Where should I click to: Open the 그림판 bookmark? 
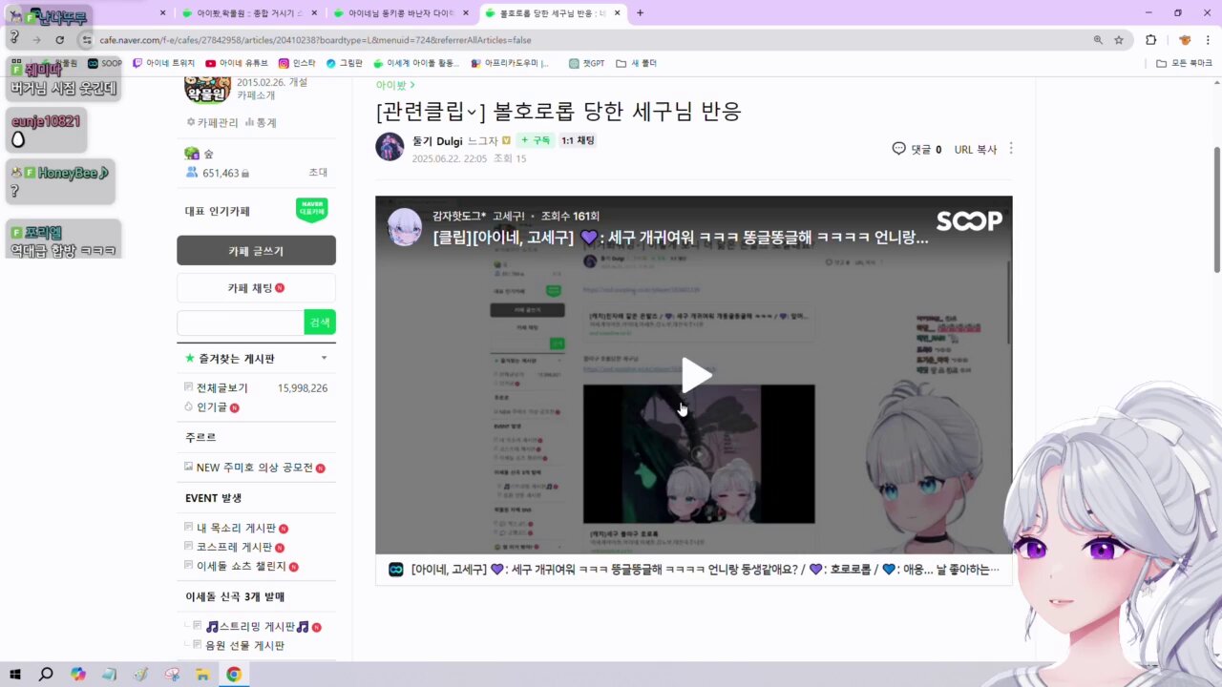click(344, 63)
